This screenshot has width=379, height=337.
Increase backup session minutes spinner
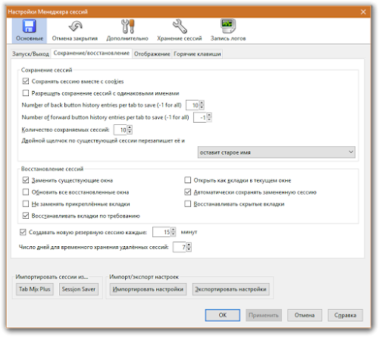point(173,229)
